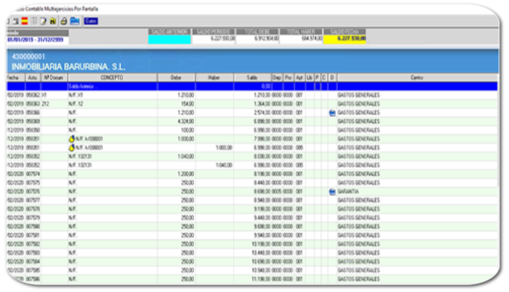Click the Debe column header
Image resolution: width=509 pixels, height=292 pixels.
(176, 77)
